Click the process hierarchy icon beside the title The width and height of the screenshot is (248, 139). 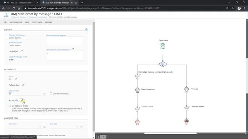pos(6,15)
